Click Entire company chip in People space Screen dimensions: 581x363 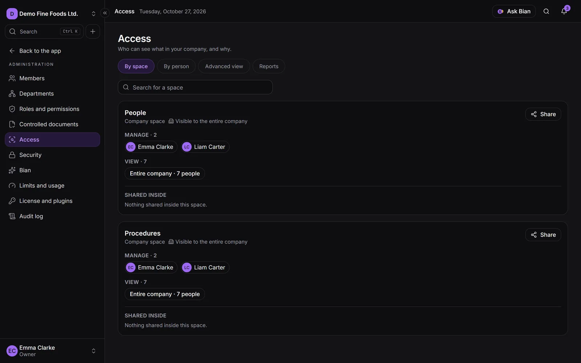(165, 174)
